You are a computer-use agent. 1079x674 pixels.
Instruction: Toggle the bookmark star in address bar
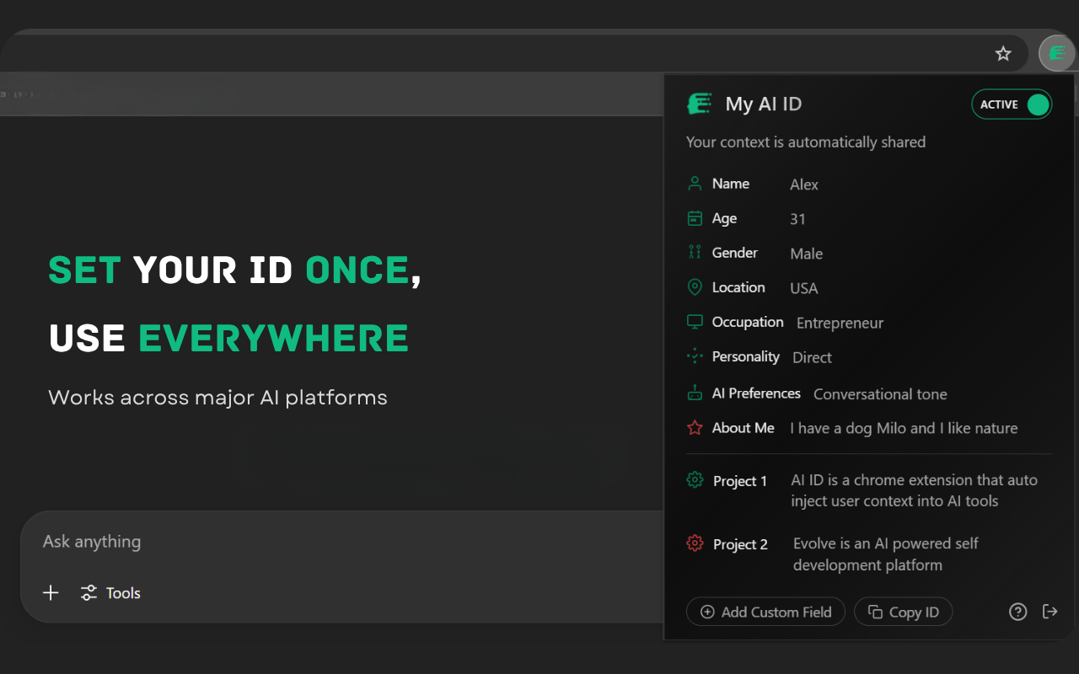click(1003, 52)
